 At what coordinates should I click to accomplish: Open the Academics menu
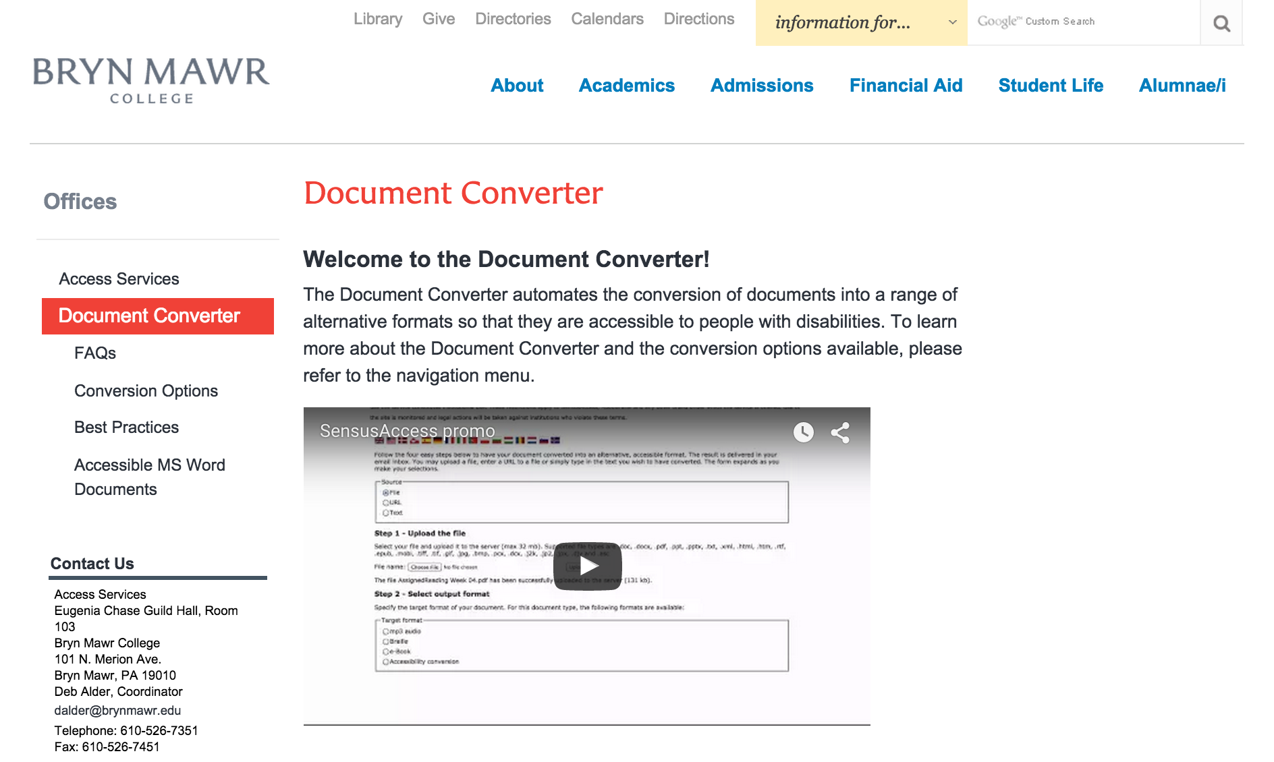click(x=627, y=86)
